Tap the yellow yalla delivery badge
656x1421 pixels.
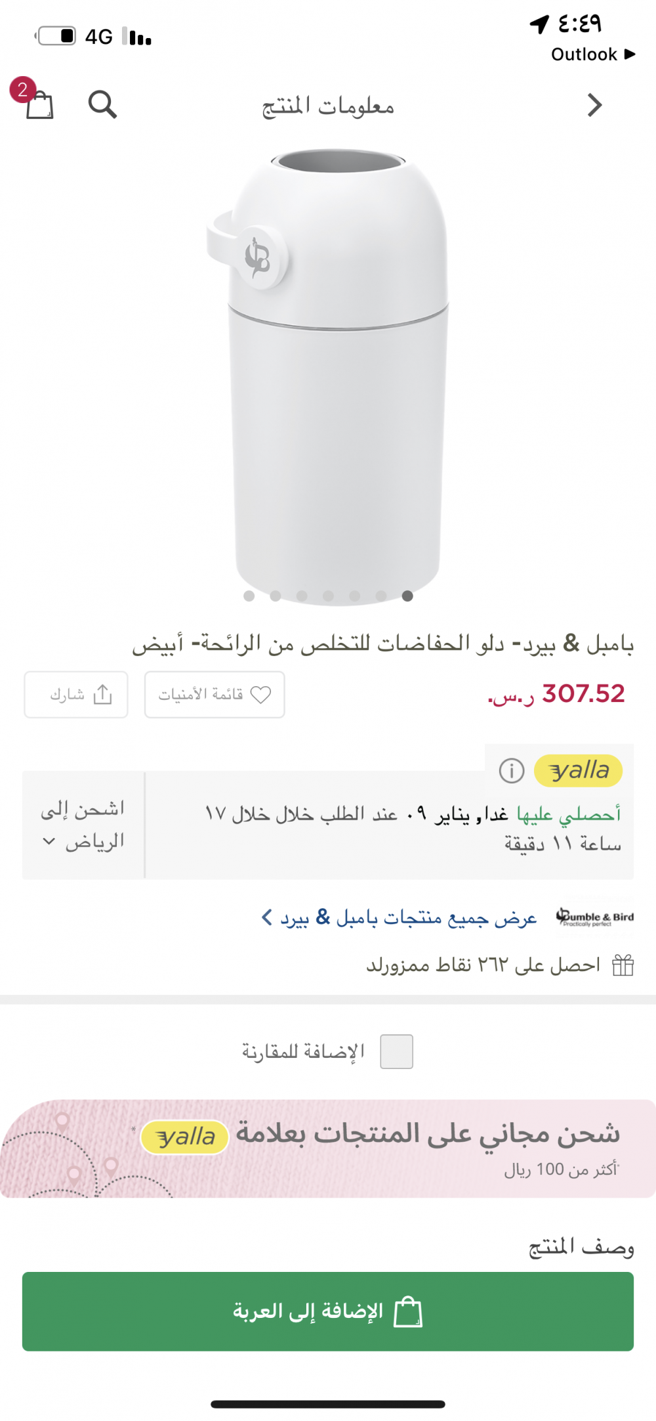pos(578,770)
